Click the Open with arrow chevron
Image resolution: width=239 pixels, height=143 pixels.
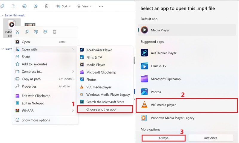click(73, 49)
